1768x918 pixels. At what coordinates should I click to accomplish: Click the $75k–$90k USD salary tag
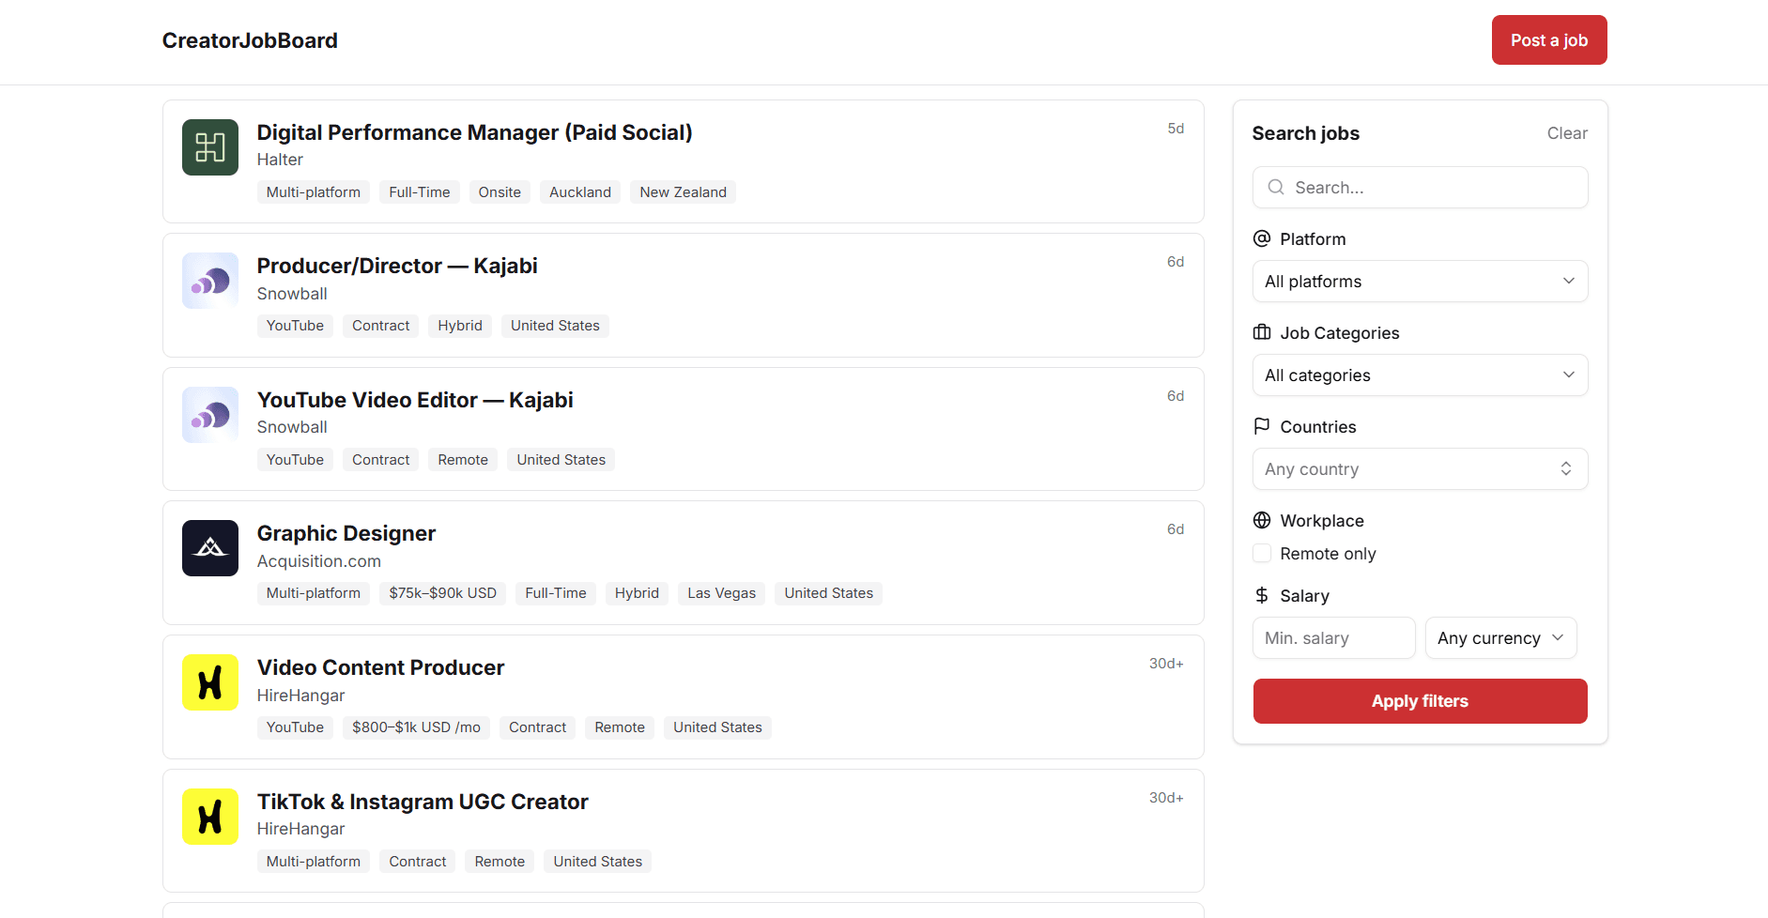pyautogui.click(x=443, y=593)
